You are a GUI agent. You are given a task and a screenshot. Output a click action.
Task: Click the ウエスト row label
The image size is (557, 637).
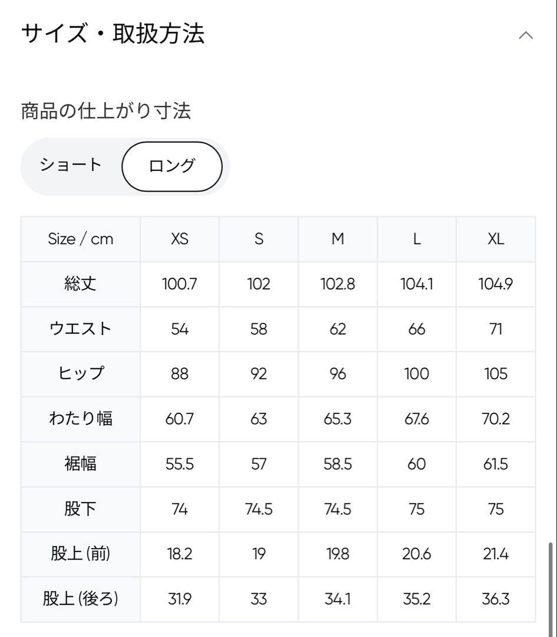coord(80,329)
